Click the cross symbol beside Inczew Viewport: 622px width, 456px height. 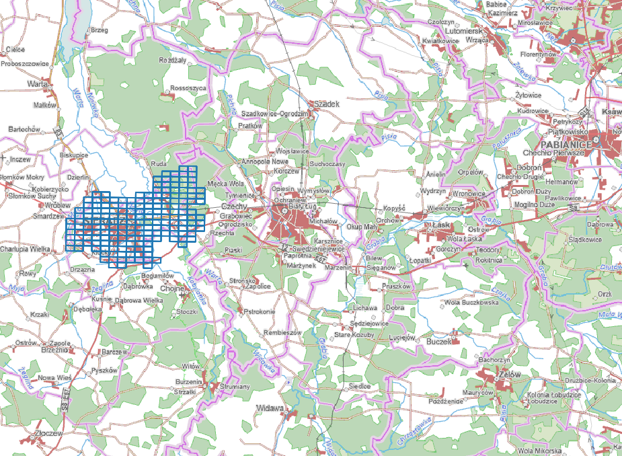click(x=5, y=159)
